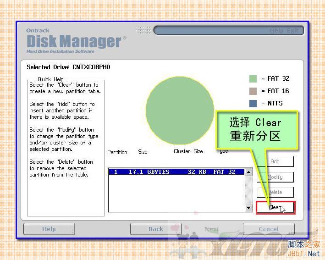This screenshot has height=260, width=325.
Task: Cancel the partition setup
Action: (x=269, y=229)
